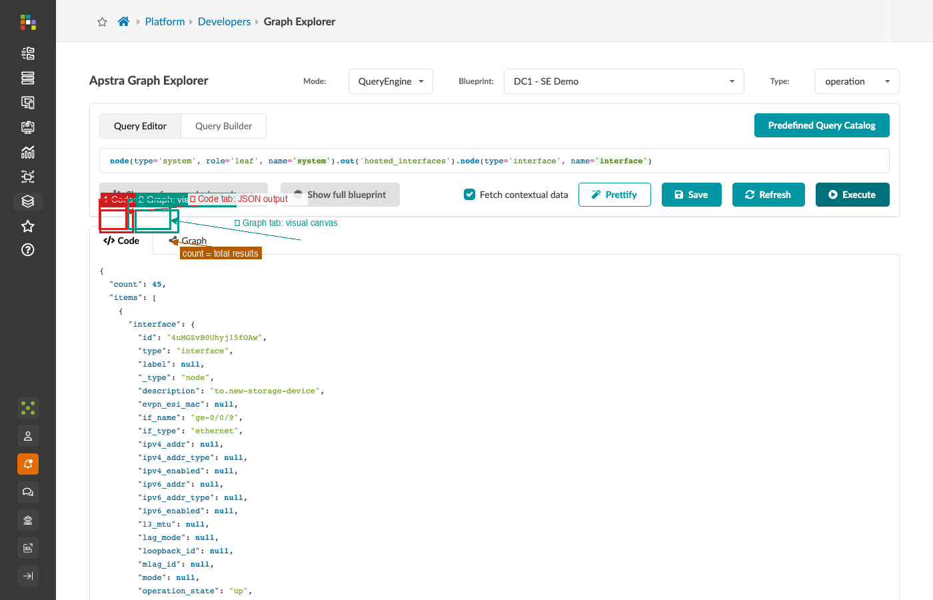933x600 pixels.
Task: Click the Graph Explorer breadcrumb text
Action: 299,21
